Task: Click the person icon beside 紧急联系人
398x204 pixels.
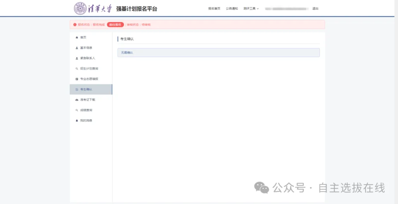Action: tap(77, 58)
